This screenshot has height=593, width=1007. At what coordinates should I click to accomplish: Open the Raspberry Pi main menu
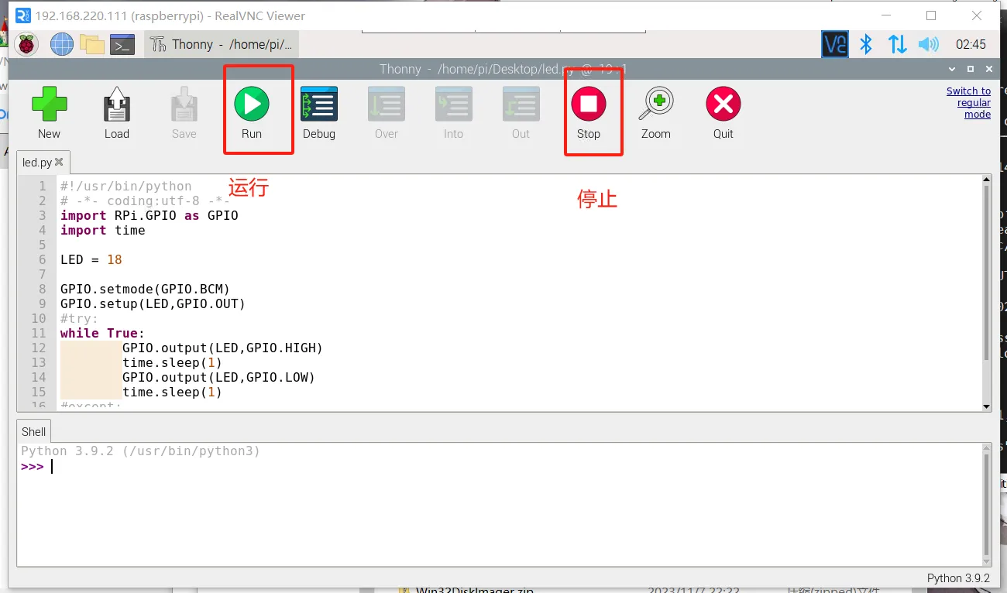pos(26,45)
